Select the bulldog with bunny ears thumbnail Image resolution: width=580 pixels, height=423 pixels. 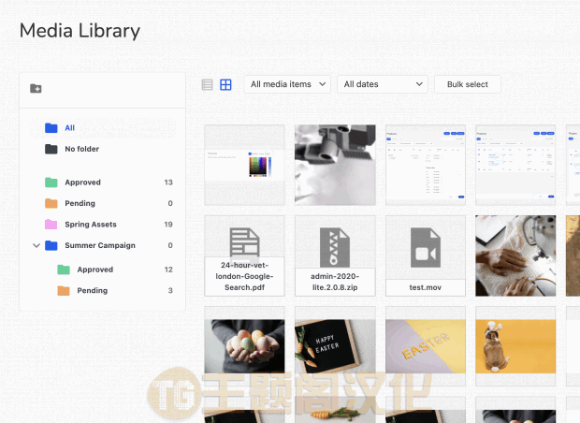[x=515, y=346]
